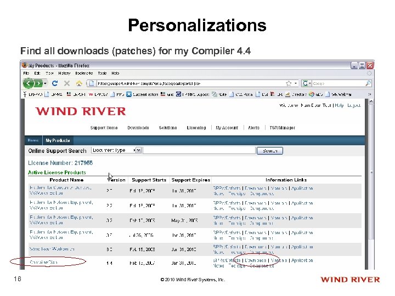Reload the page with the blue Reload icon

click(x=55, y=83)
